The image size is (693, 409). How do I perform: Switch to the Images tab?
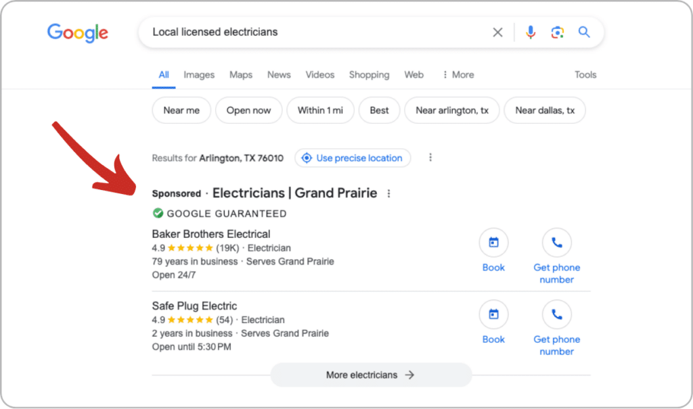(199, 74)
